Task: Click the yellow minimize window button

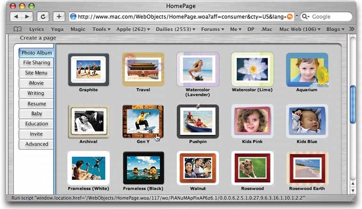Action: [x=23, y=6]
